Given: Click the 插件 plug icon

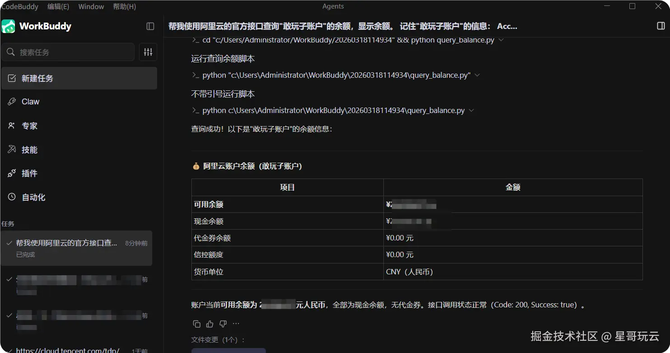Looking at the screenshot, I should coord(12,173).
